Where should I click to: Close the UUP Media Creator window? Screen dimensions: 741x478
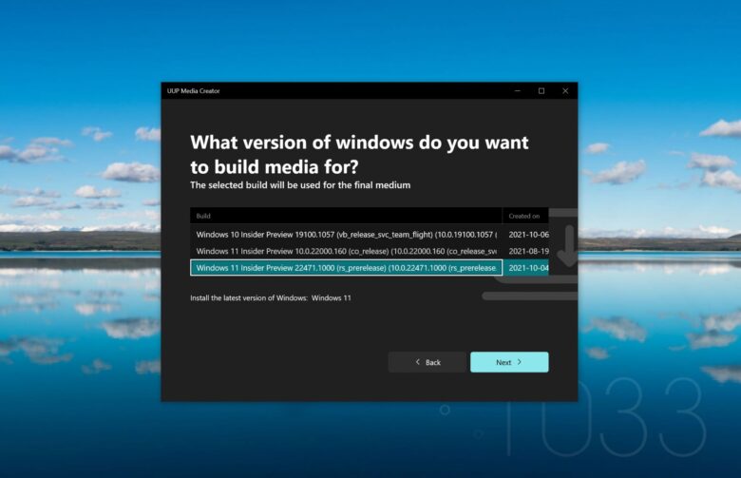[565, 91]
